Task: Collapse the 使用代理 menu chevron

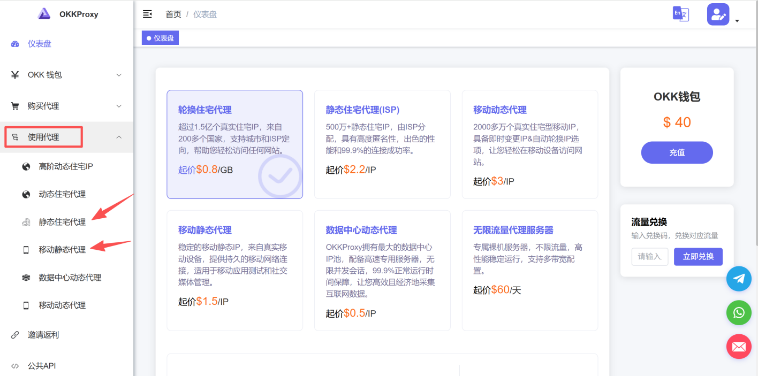Action: point(119,137)
